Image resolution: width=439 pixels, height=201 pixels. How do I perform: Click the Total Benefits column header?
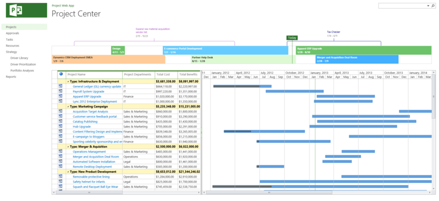click(189, 75)
